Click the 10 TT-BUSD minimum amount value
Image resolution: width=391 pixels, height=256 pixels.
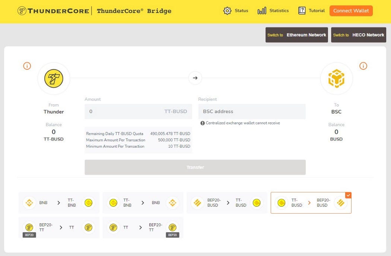(179, 147)
